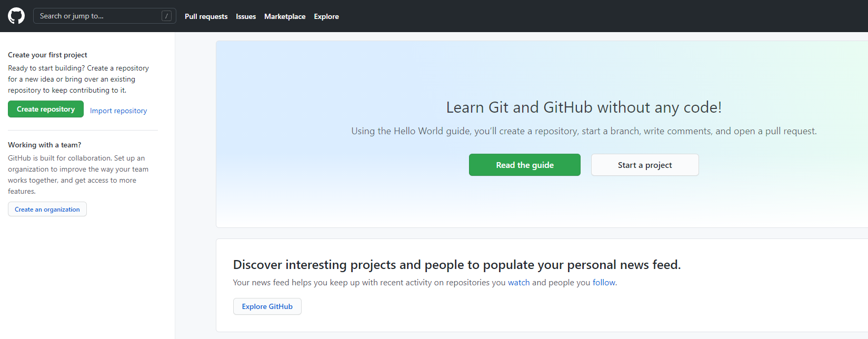Click the GitHub Octocat logo

coord(16,16)
